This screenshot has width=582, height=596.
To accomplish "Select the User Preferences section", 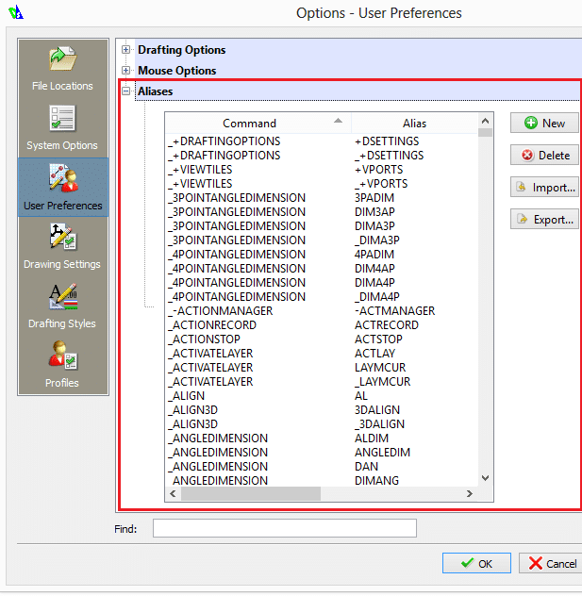I will (62, 188).
